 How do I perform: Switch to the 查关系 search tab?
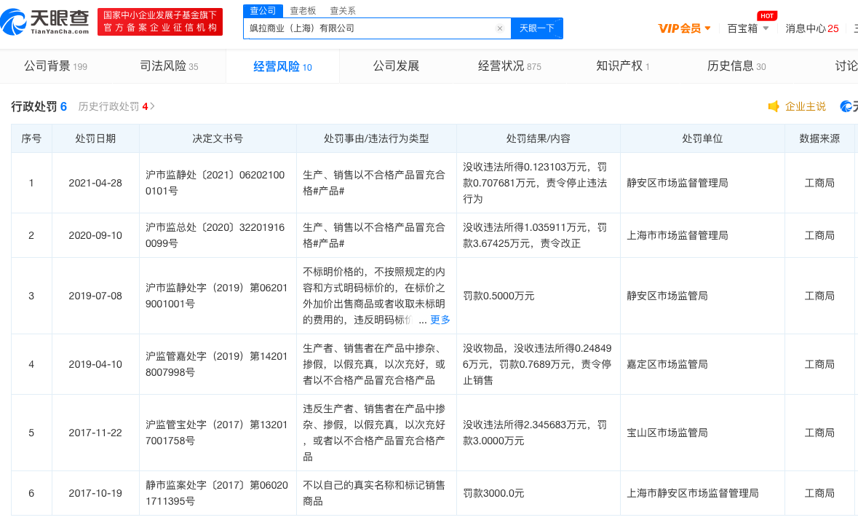(x=343, y=10)
